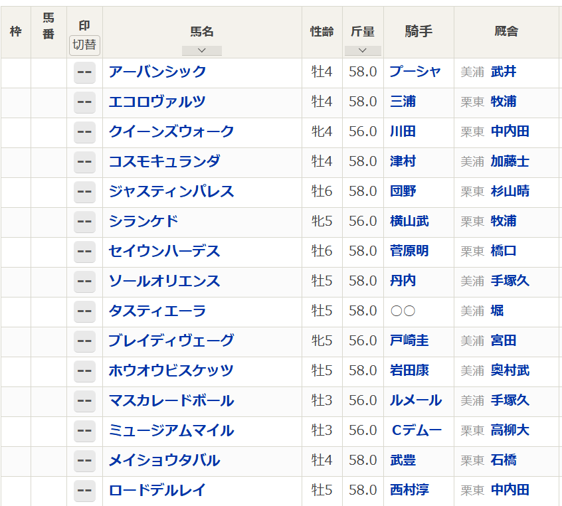
Task: Click the 切替 mark switch button
Action: click(84, 45)
